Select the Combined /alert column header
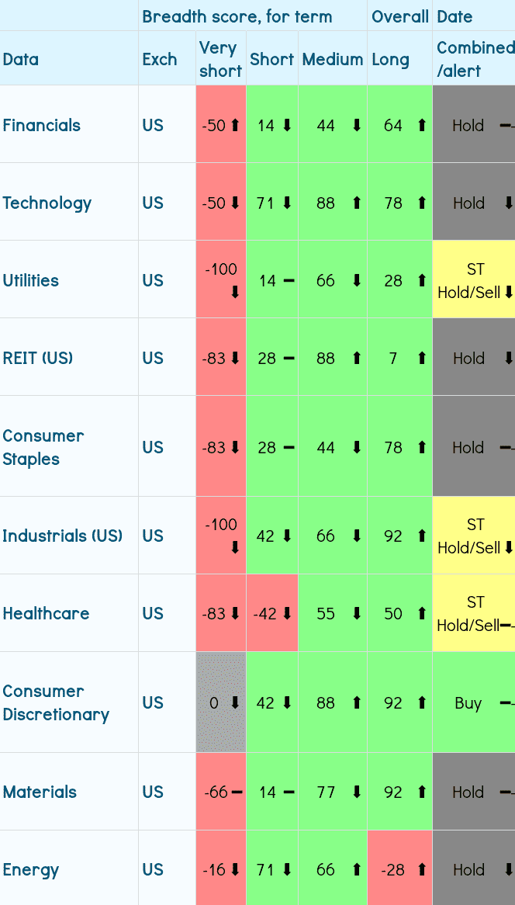This screenshot has height=905, width=515. [475, 59]
